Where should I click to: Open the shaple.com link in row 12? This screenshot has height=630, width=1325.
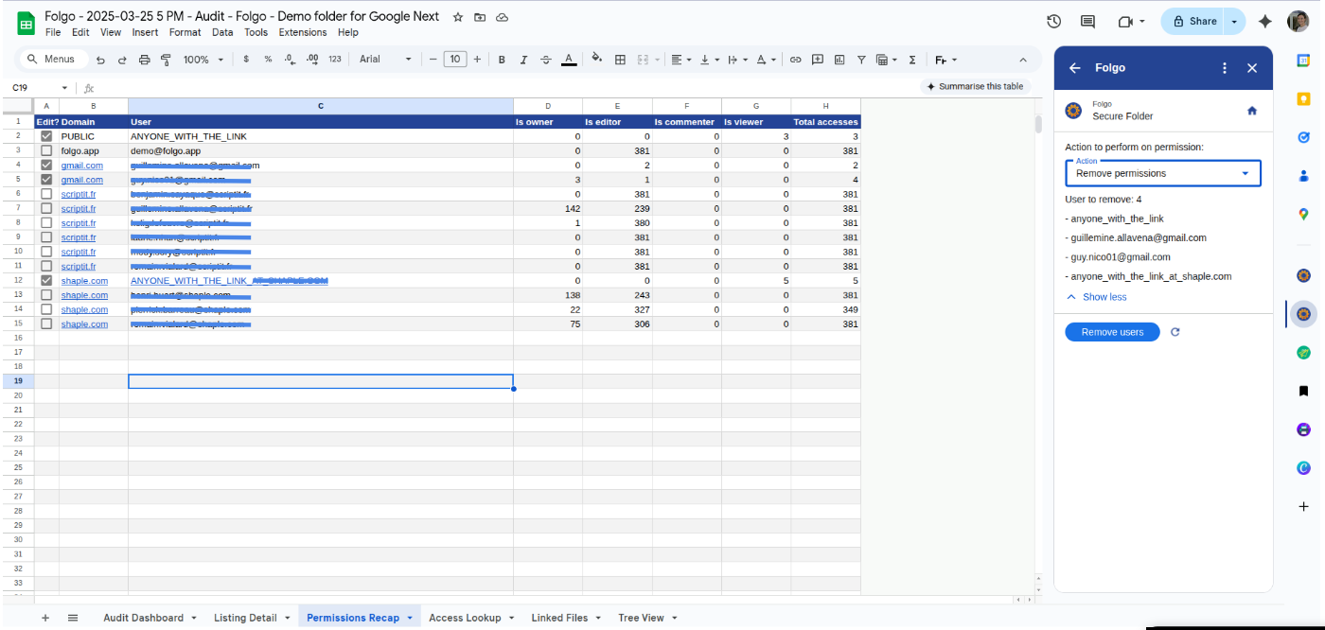pyautogui.click(x=84, y=281)
